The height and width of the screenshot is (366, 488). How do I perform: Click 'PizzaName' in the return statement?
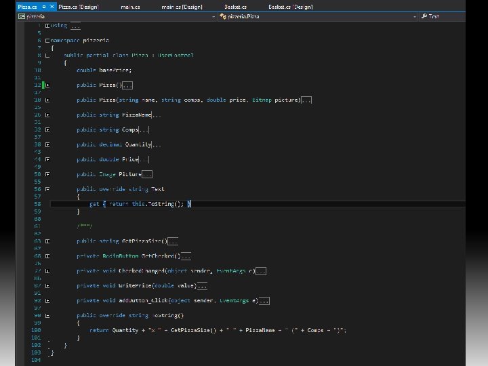click(x=260, y=330)
